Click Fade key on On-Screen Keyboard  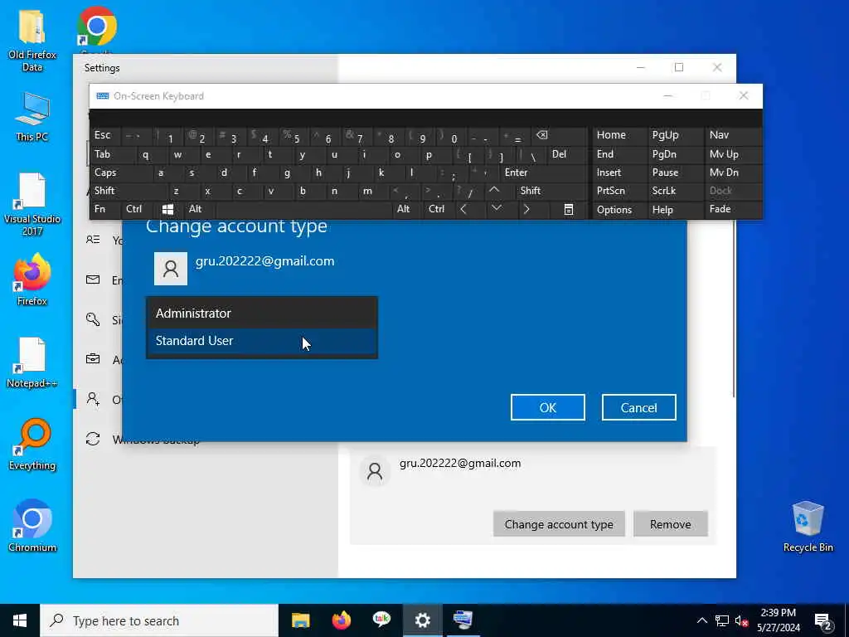click(733, 209)
